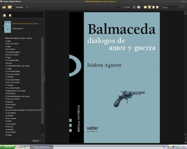Viewport: 187px width, 149px height.
Task: Go to chapter "1 Felipe"
Action: [8, 41]
